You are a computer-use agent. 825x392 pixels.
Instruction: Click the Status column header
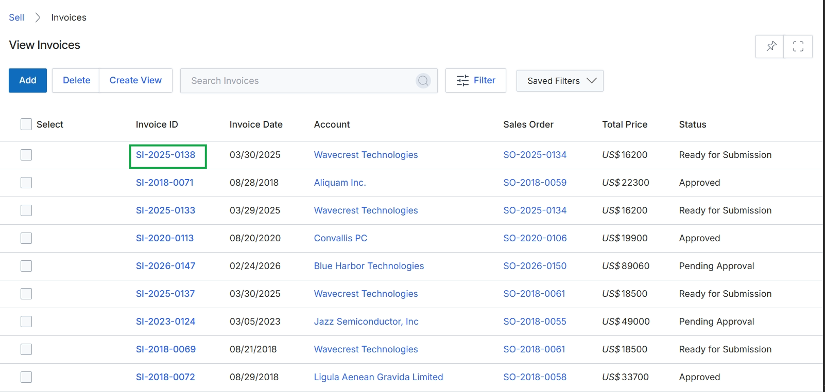pos(693,124)
